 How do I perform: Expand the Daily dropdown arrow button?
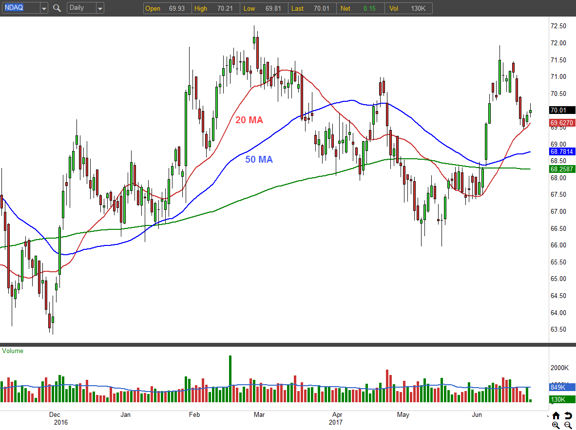click(x=100, y=8)
